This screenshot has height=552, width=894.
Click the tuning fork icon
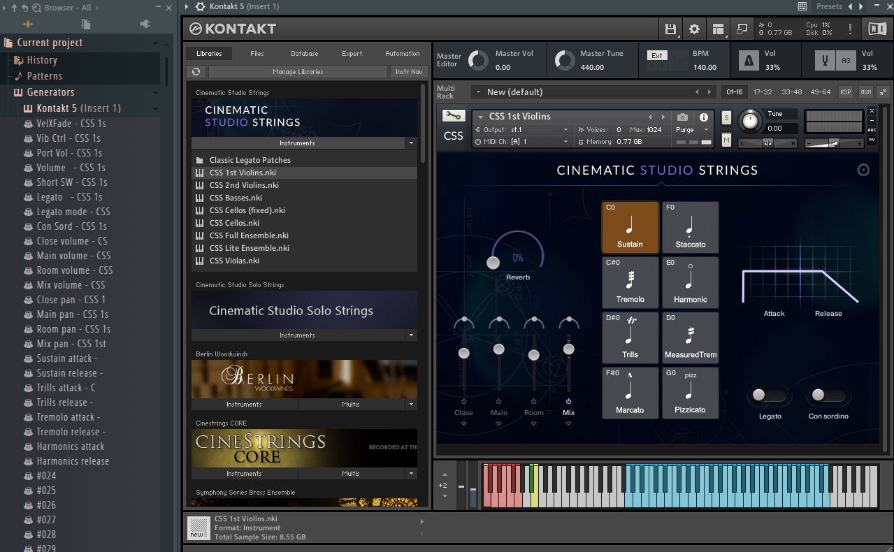[x=825, y=61]
